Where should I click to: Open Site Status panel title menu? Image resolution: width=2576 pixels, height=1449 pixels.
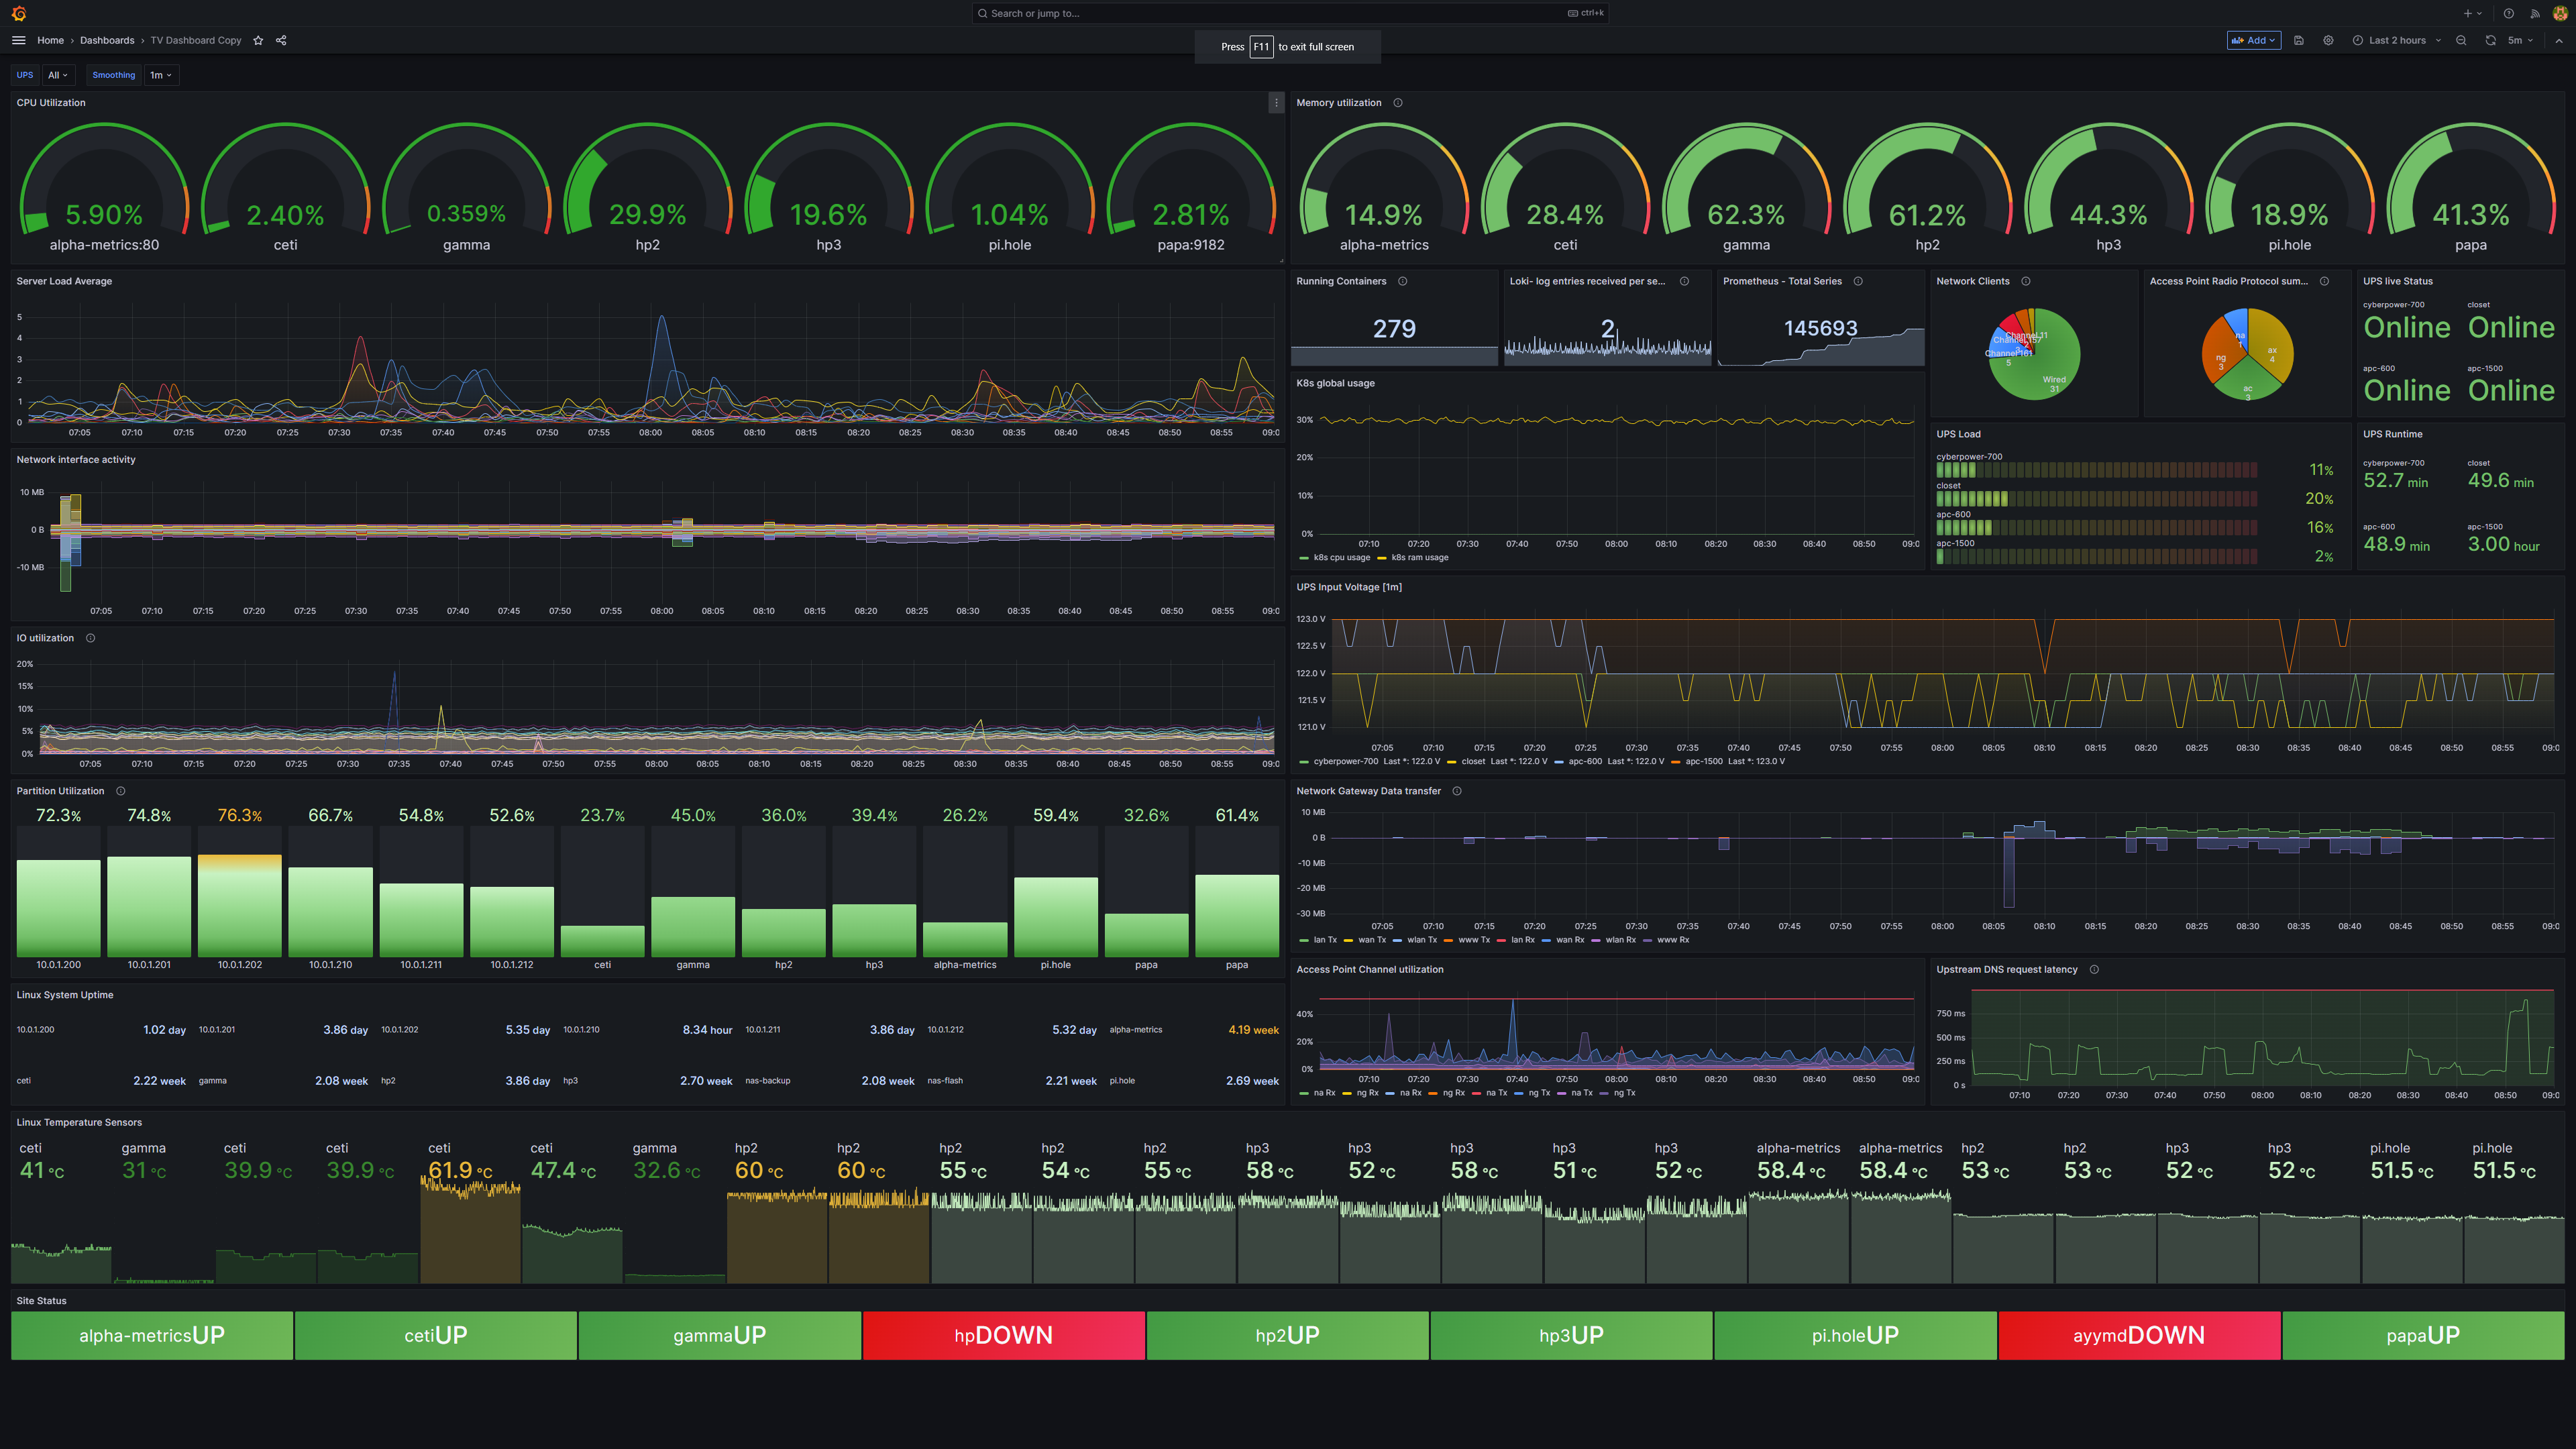[x=41, y=1301]
